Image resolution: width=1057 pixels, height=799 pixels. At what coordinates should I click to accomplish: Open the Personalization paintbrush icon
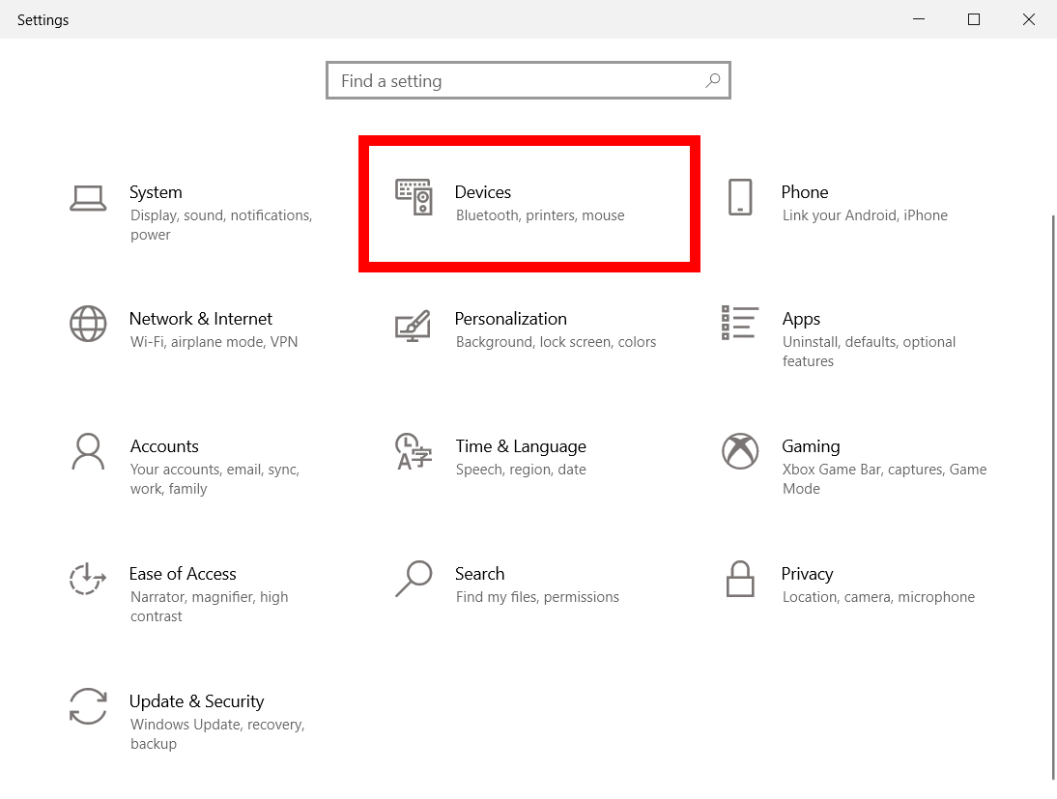[x=414, y=325]
